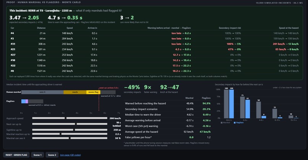Click the 'sees it' segment of Human marshal bar
308x160 pixels.
[42, 92]
